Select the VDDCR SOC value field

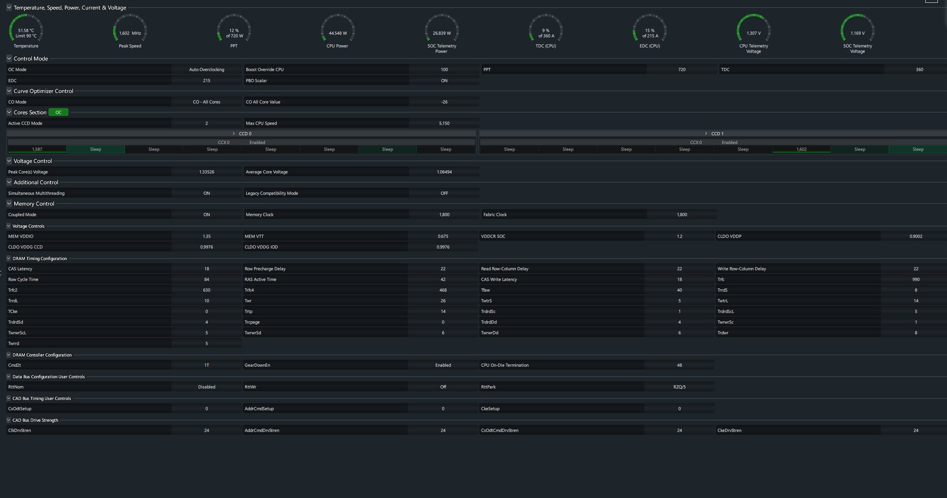click(679, 236)
